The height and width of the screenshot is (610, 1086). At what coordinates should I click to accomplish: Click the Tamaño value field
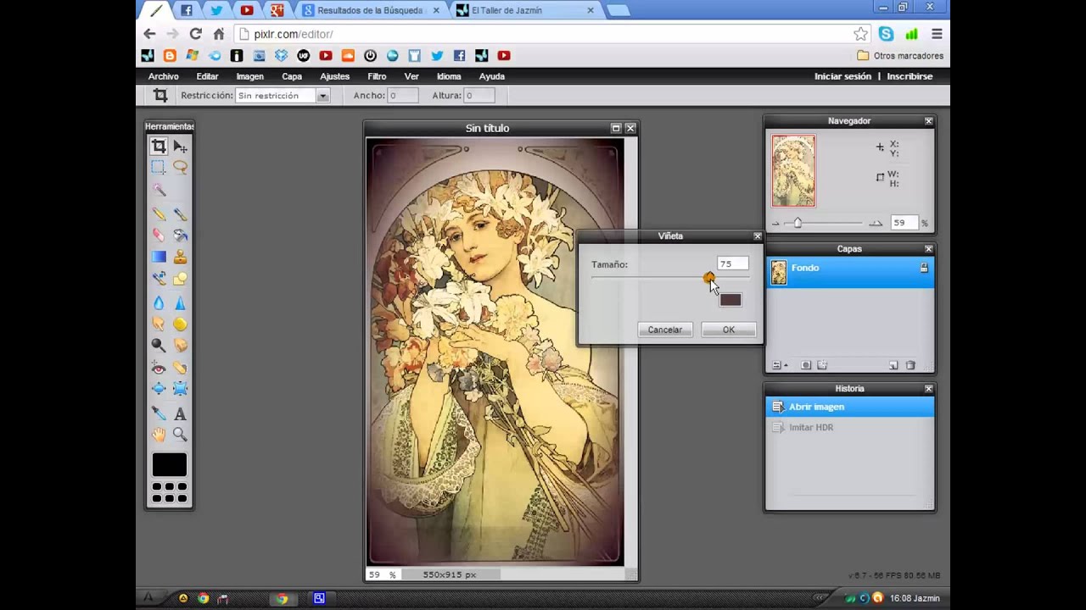point(733,264)
